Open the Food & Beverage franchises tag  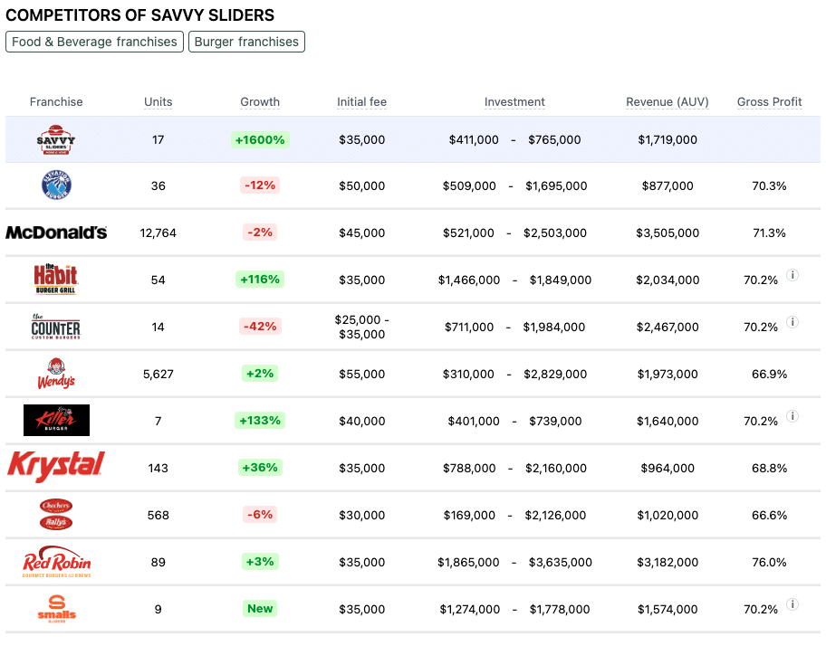pyautogui.click(x=94, y=42)
